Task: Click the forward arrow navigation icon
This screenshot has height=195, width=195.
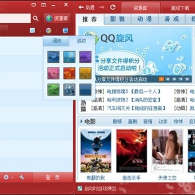Action: pyautogui.click(x=102, y=7)
